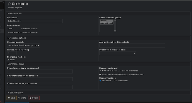
Task: Open the Check on schedule dropdown
Action: pyautogui.click(x=23, y=45)
